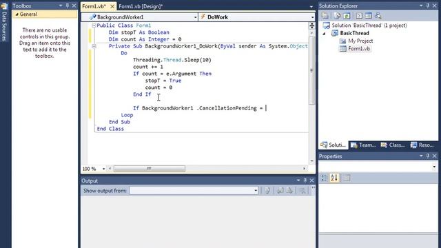The image size is (441, 248).
Task: Click the Solution 'BasicThread' icon node
Action: (x=327, y=25)
